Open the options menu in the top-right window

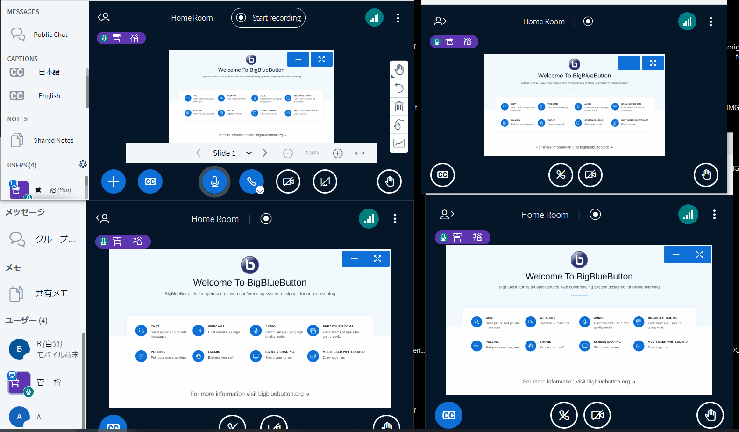click(711, 21)
